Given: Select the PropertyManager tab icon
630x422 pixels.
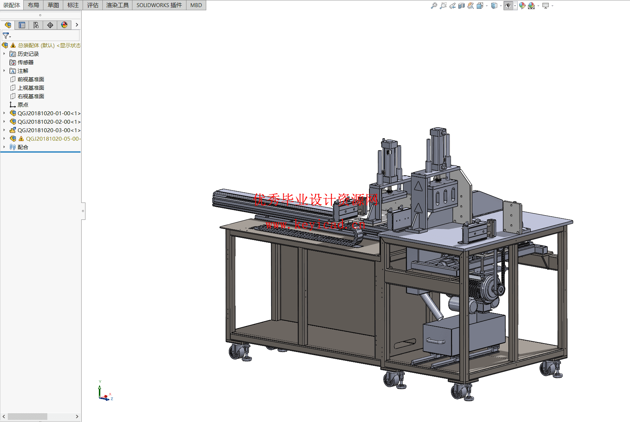Looking at the screenshot, I should [x=22, y=25].
